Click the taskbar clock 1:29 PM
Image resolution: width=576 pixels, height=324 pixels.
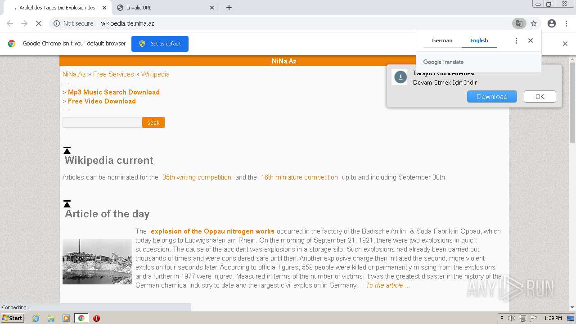pos(553,318)
